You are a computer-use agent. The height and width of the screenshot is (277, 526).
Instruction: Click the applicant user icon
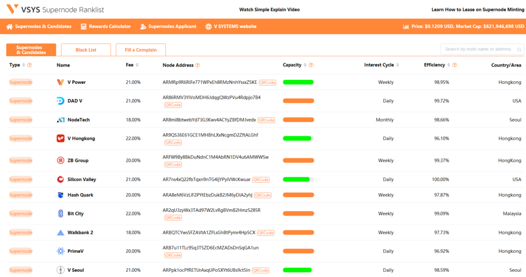coord(143,26)
